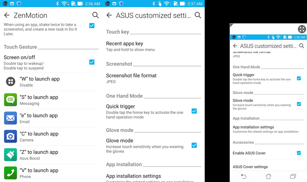Tap the Messaging app icon
The height and width of the screenshot is (182, 307).
coord(10,100)
